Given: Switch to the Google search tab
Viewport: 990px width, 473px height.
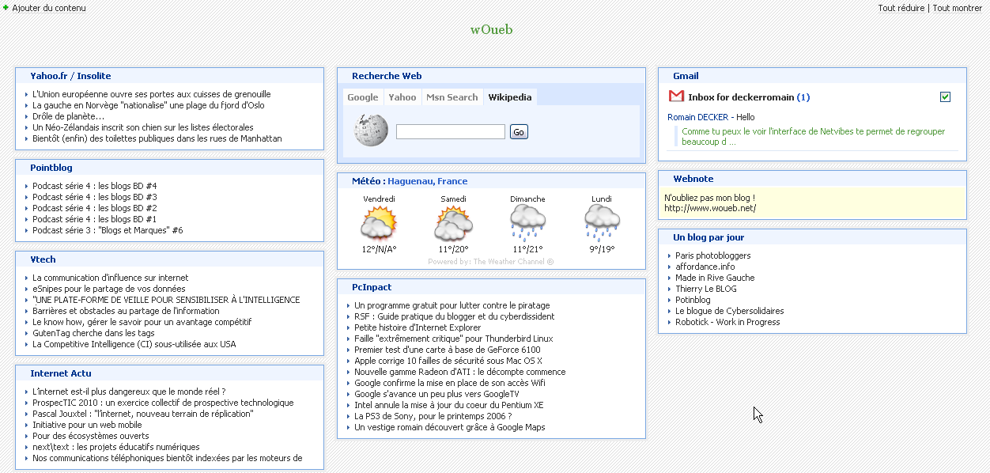Looking at the screenshot, I should click(363, 97).
